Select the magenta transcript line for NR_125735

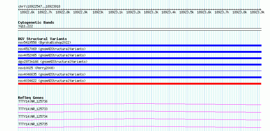[140, 127]
